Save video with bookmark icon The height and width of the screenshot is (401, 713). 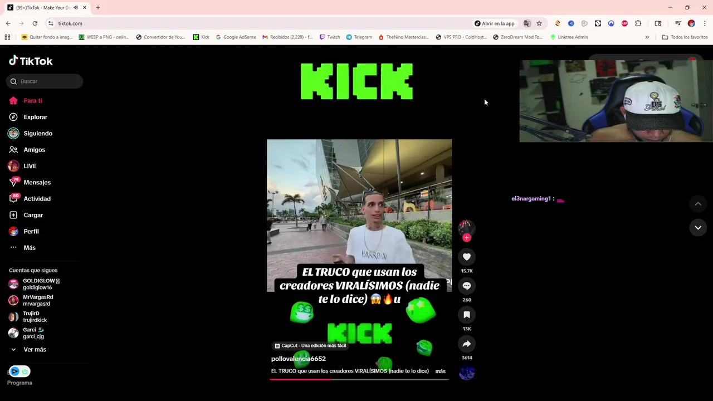[467, 315]
